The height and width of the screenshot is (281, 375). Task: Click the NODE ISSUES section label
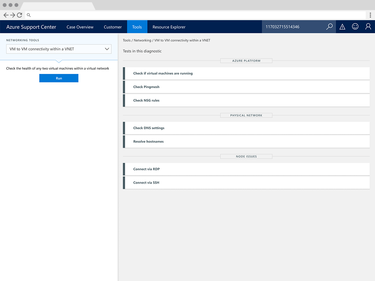246,157
